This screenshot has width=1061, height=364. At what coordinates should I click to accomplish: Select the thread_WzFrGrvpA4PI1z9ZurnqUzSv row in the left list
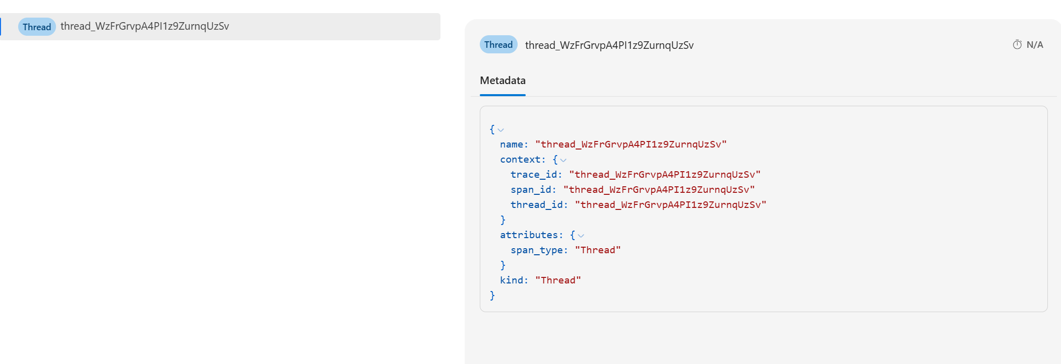pos(220,27)
